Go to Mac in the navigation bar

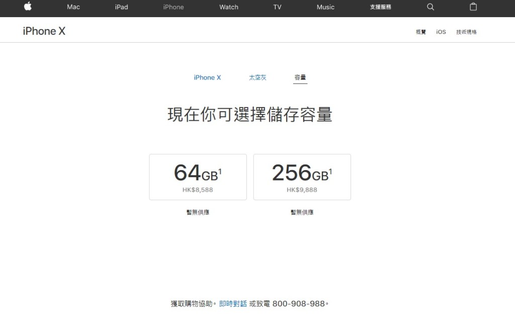point(73,7)
